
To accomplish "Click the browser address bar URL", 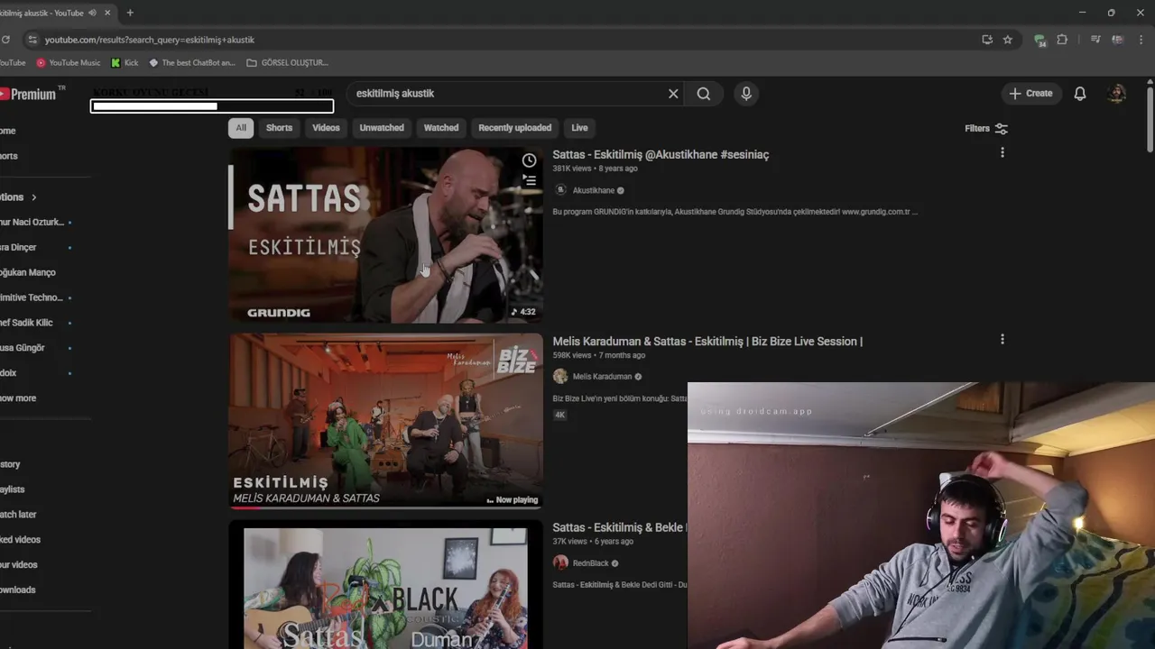I will [150, 40].
